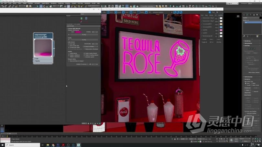Open the Windows Start button
262x147 pixels.
(2, 145)
